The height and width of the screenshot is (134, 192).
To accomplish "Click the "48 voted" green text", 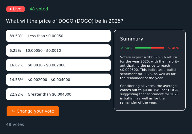I will (x=39, y=9).
